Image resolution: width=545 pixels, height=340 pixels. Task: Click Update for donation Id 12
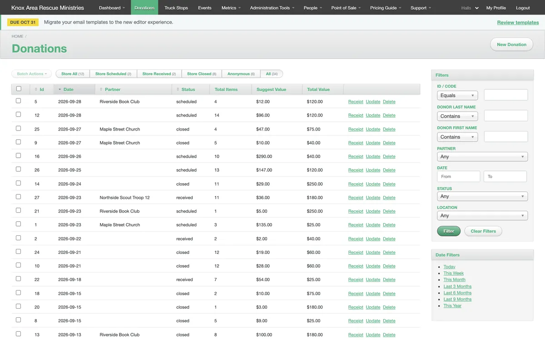coord(373,115)
